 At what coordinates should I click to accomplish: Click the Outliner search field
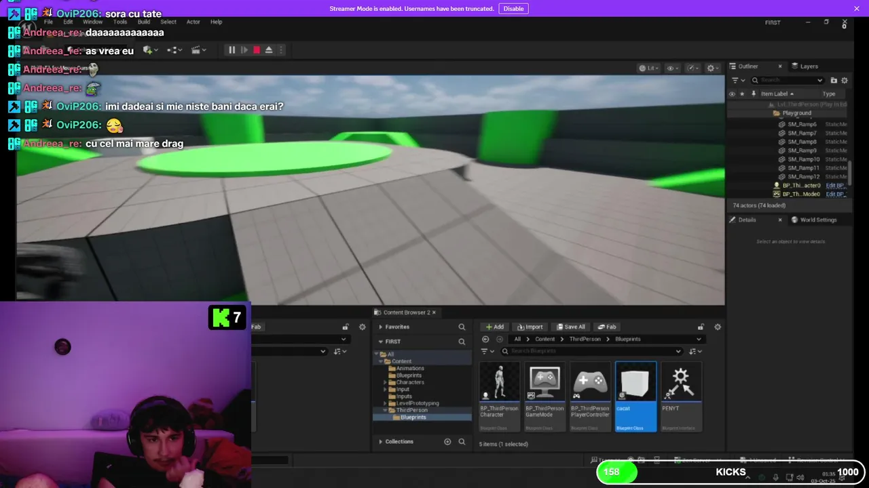coord(788,80)
